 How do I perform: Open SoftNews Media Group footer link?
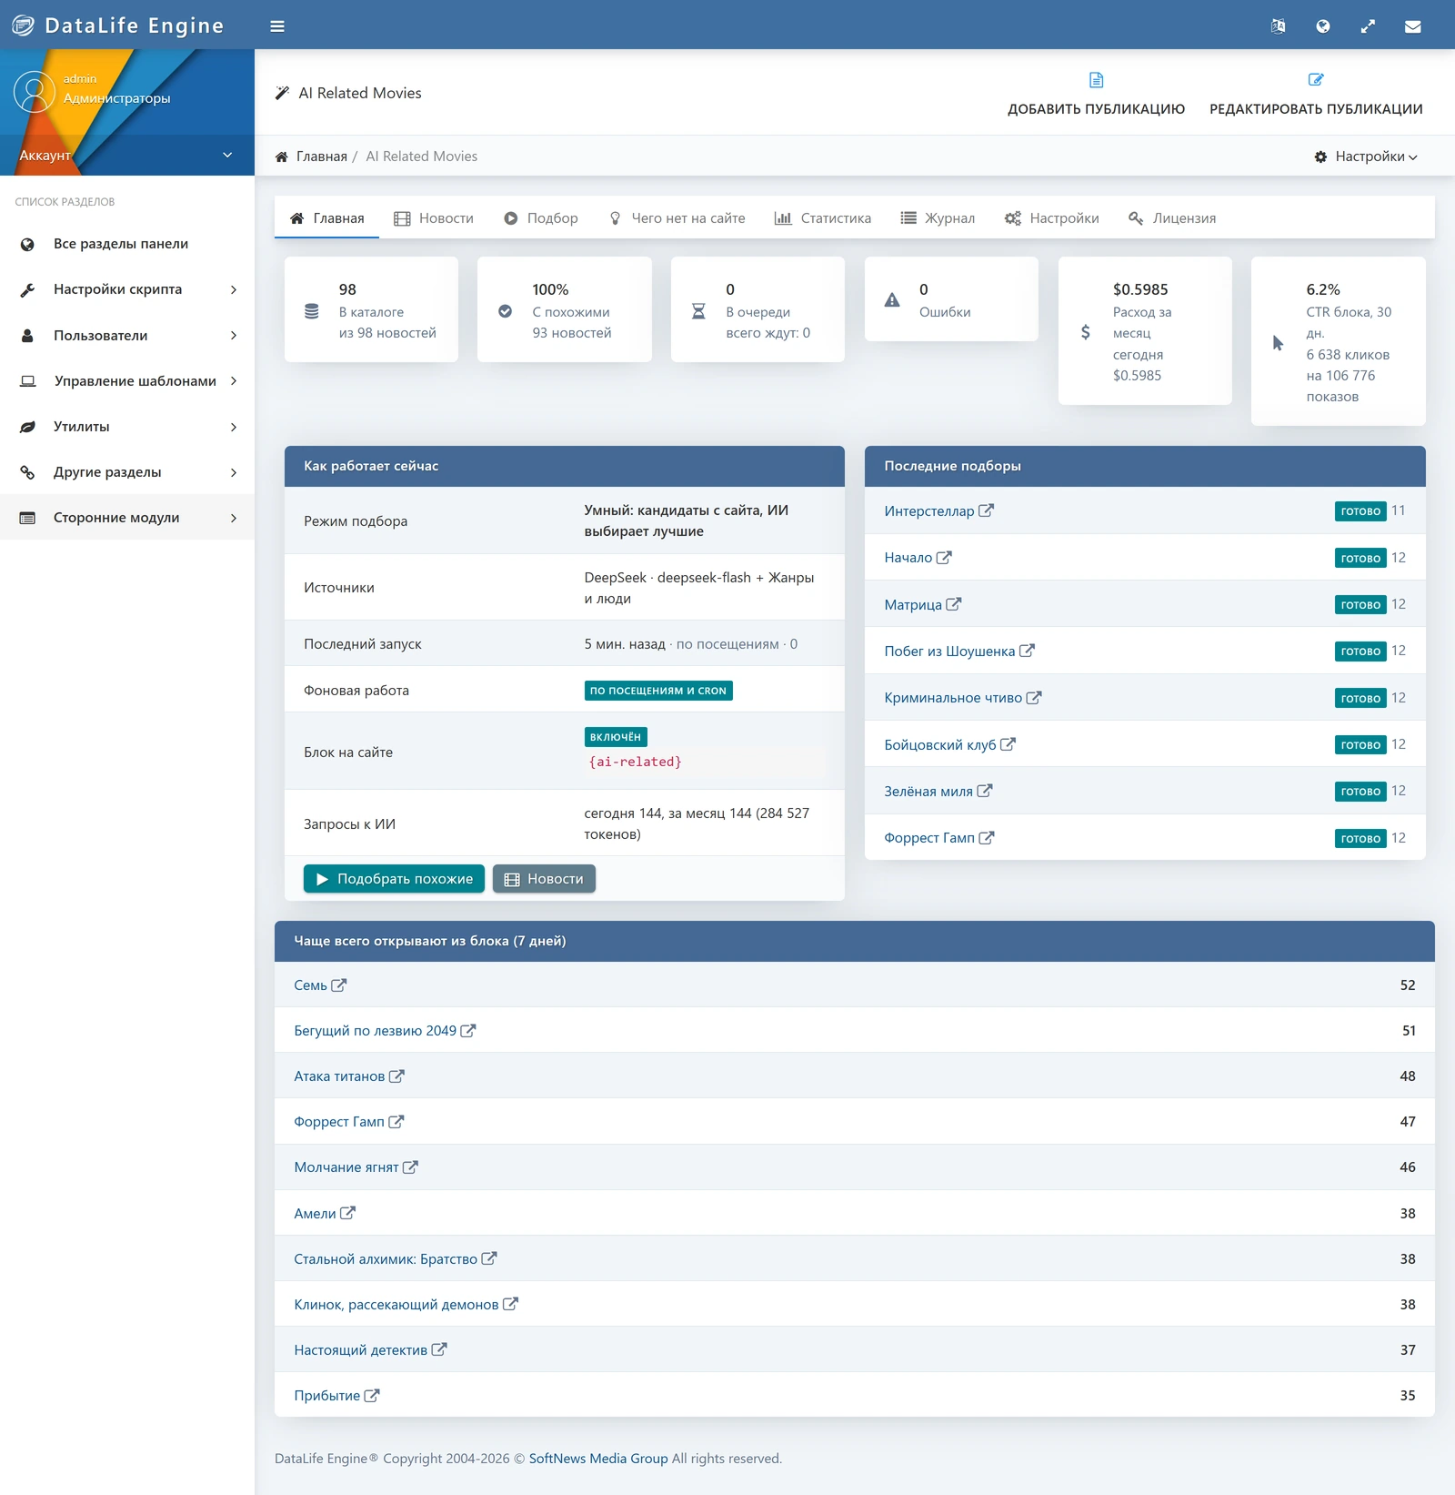click(x=598, y=1459)
